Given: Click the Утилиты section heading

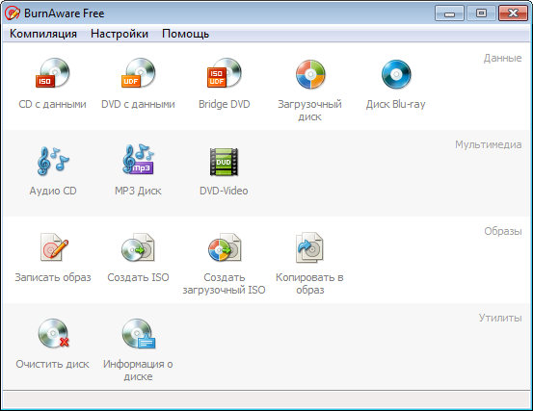Looking at the screenshot, I should [x=500, y=318].
